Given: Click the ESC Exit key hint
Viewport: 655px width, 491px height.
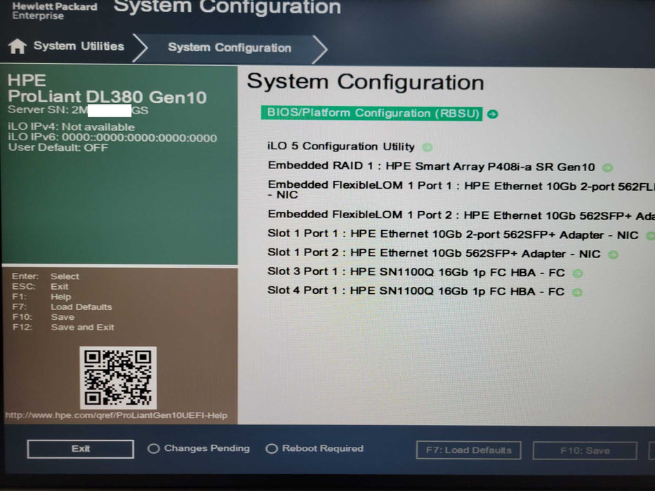Looking at the screenshot, I should [40, 286].
